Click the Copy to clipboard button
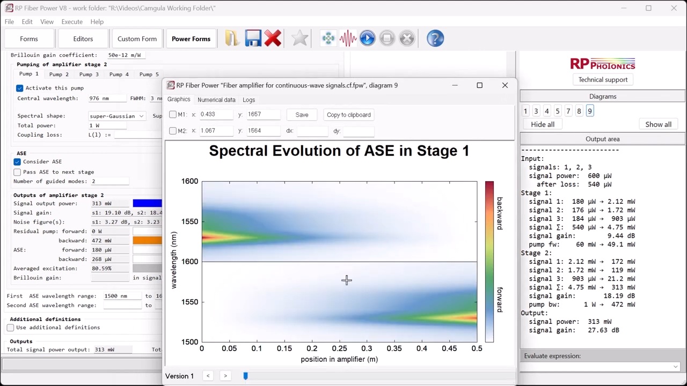The width and height of the screenshot is (687, 386). pos(348,115)
